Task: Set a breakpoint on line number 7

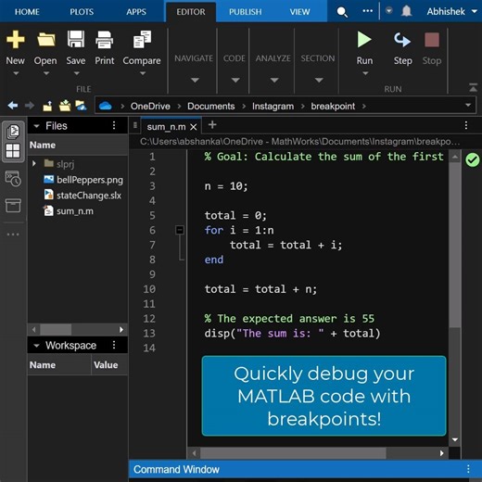Action: coord(152,245)
